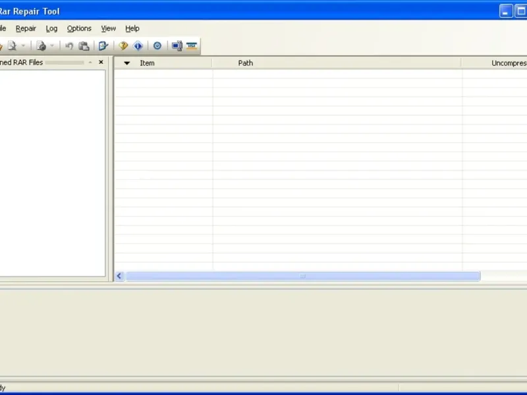Open the View menu
527x395 pixels.
[x=108, y=28]
